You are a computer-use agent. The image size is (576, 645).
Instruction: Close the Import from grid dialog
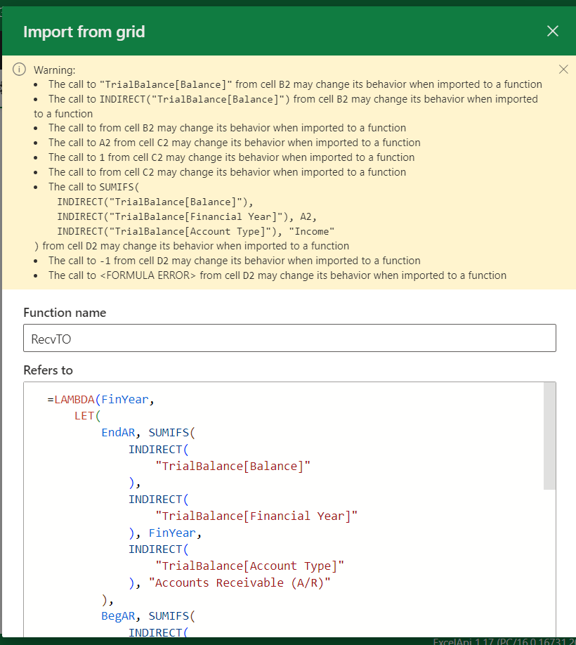coord(553,31)
